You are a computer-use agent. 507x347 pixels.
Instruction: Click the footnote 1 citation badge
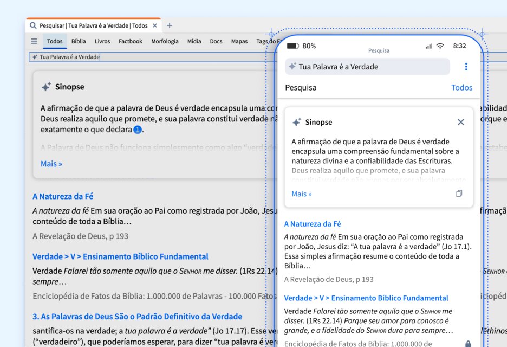pyautogui.click(x=138, y=130)
